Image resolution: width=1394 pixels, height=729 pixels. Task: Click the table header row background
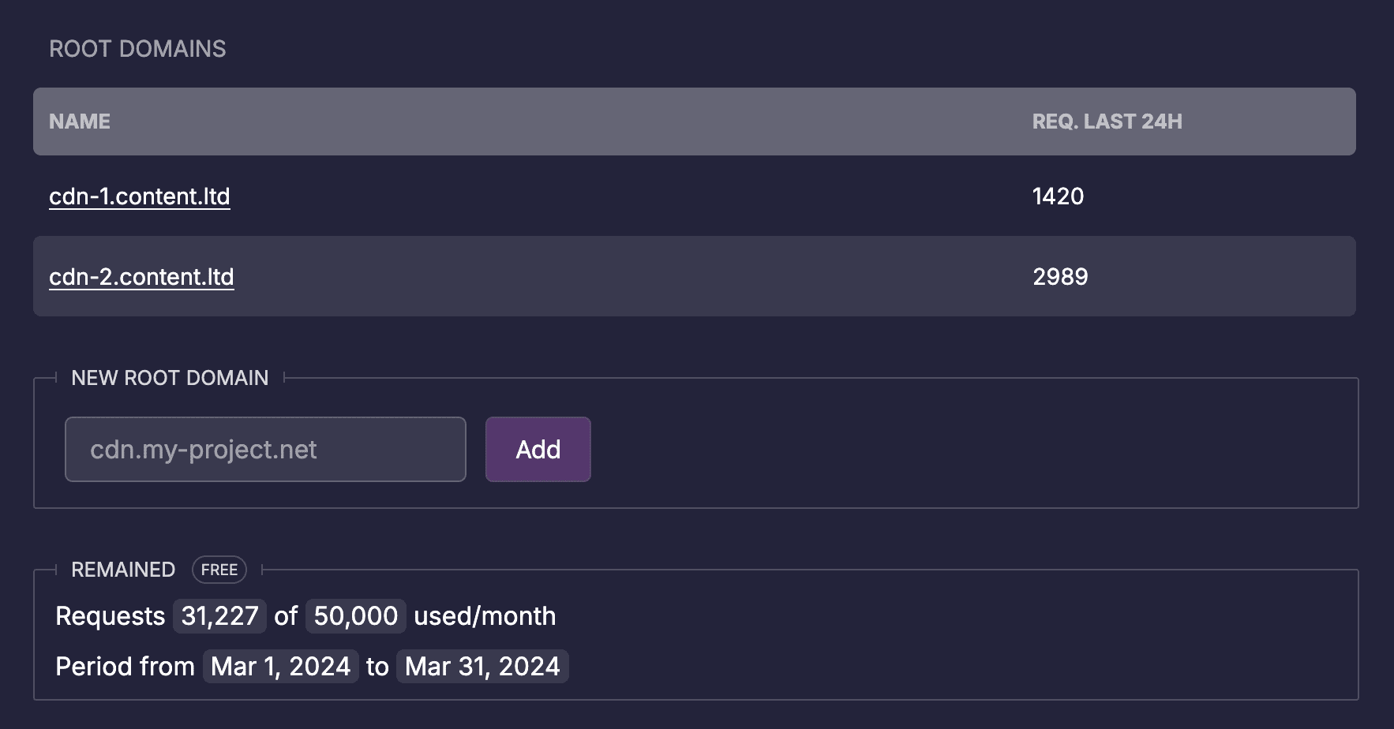coord(553,121)
